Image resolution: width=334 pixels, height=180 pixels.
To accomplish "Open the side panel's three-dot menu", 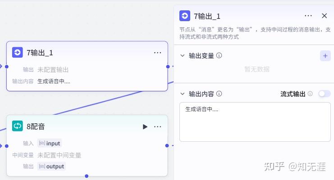I will pos(308,16).
